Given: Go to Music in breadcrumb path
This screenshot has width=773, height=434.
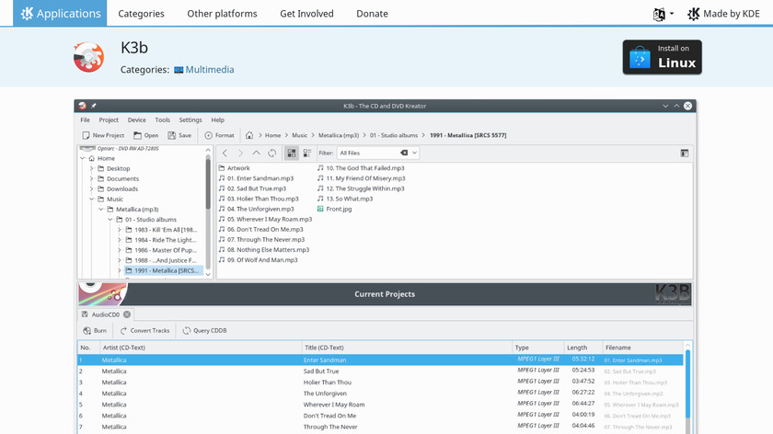Looking at the screenshot, I should (299, 135).
